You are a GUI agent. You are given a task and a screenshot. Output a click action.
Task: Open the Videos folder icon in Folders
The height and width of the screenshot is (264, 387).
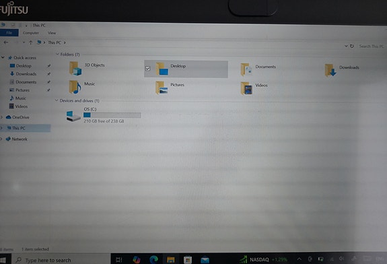(246, 88)
